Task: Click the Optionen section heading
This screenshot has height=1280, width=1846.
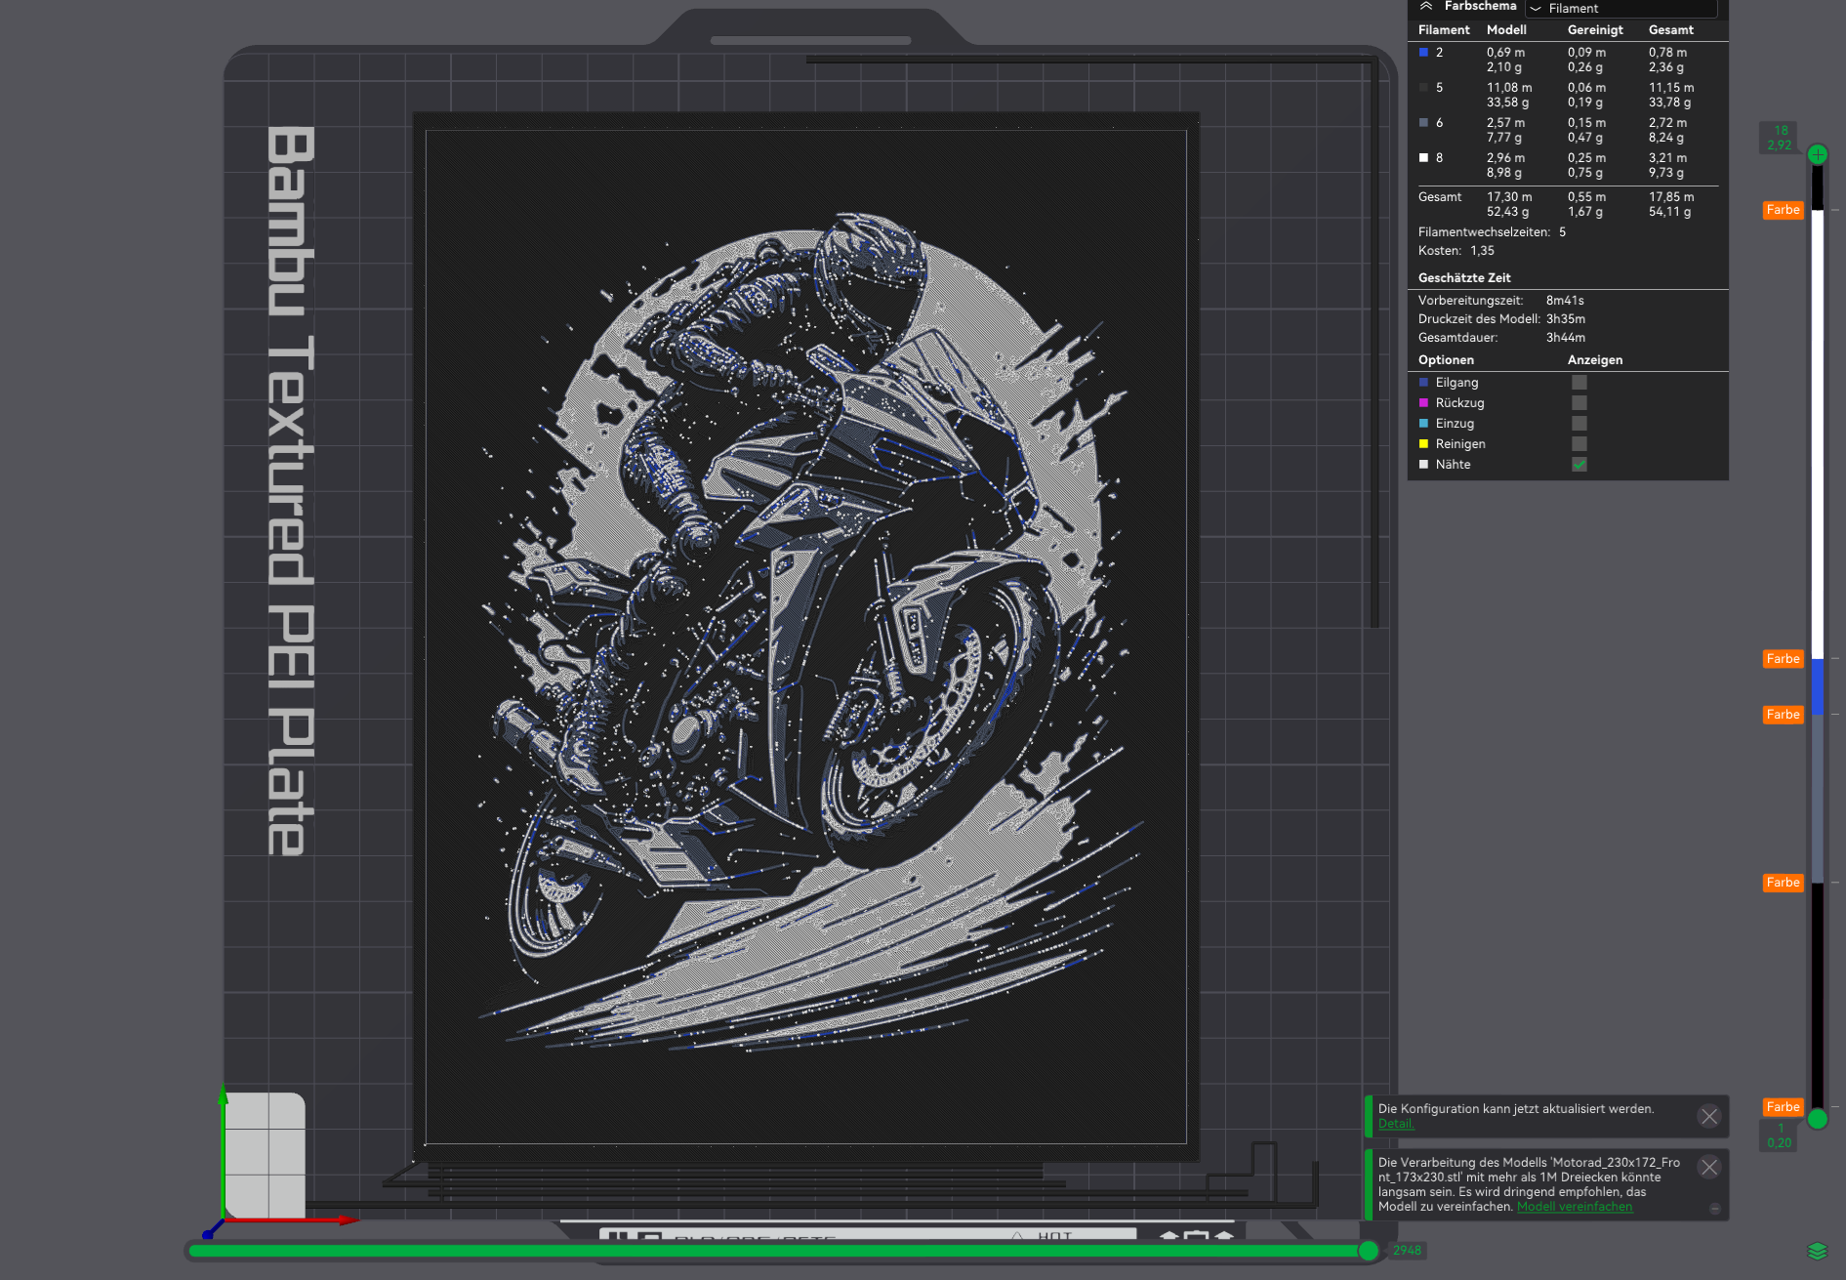Action: click(1446, 360)
